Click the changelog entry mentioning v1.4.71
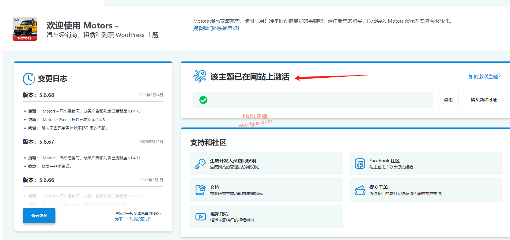Viewport: 510px width, 240px height. tap(84, 158)
